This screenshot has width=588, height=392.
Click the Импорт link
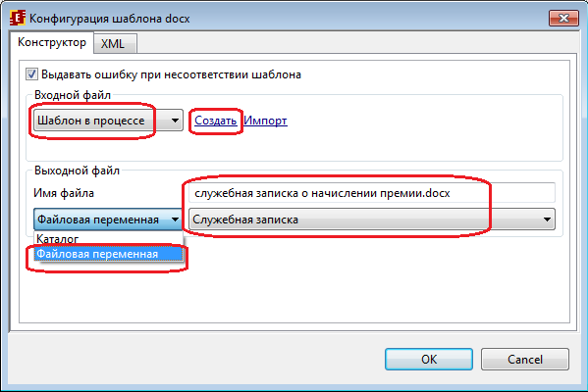point(265,121)
